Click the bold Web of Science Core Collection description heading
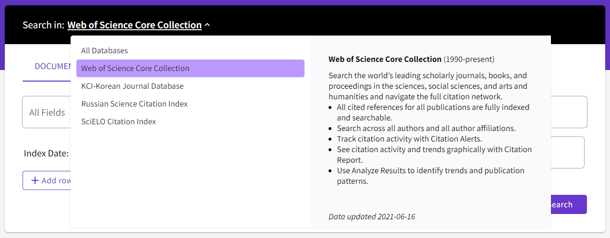This screenshot has width=610, height=238. point(385,59)
